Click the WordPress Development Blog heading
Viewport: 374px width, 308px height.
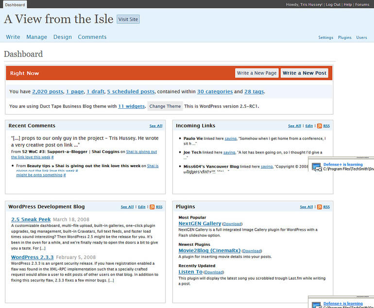pyautogui.click(x=47, y=206)
